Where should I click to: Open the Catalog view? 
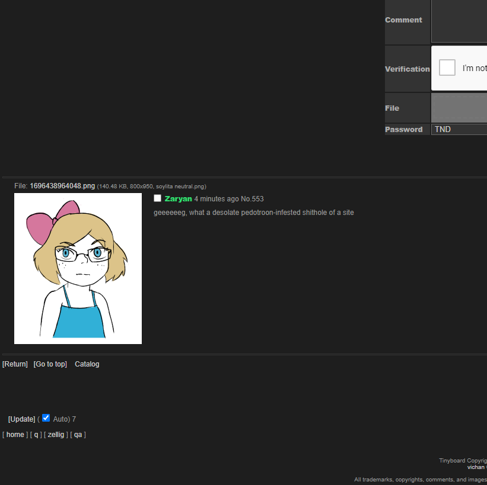point(87,364)
